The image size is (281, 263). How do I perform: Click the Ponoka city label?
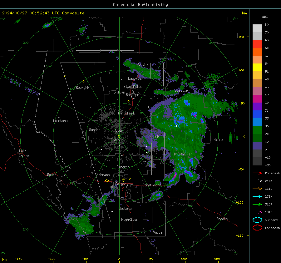[x=142, y=64]
